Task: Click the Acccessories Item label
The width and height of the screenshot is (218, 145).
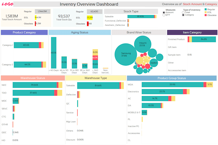Action: click(x=177, y=70)
